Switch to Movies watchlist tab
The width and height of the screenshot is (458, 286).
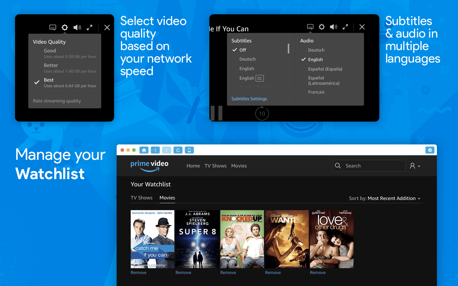coord(167,198)
